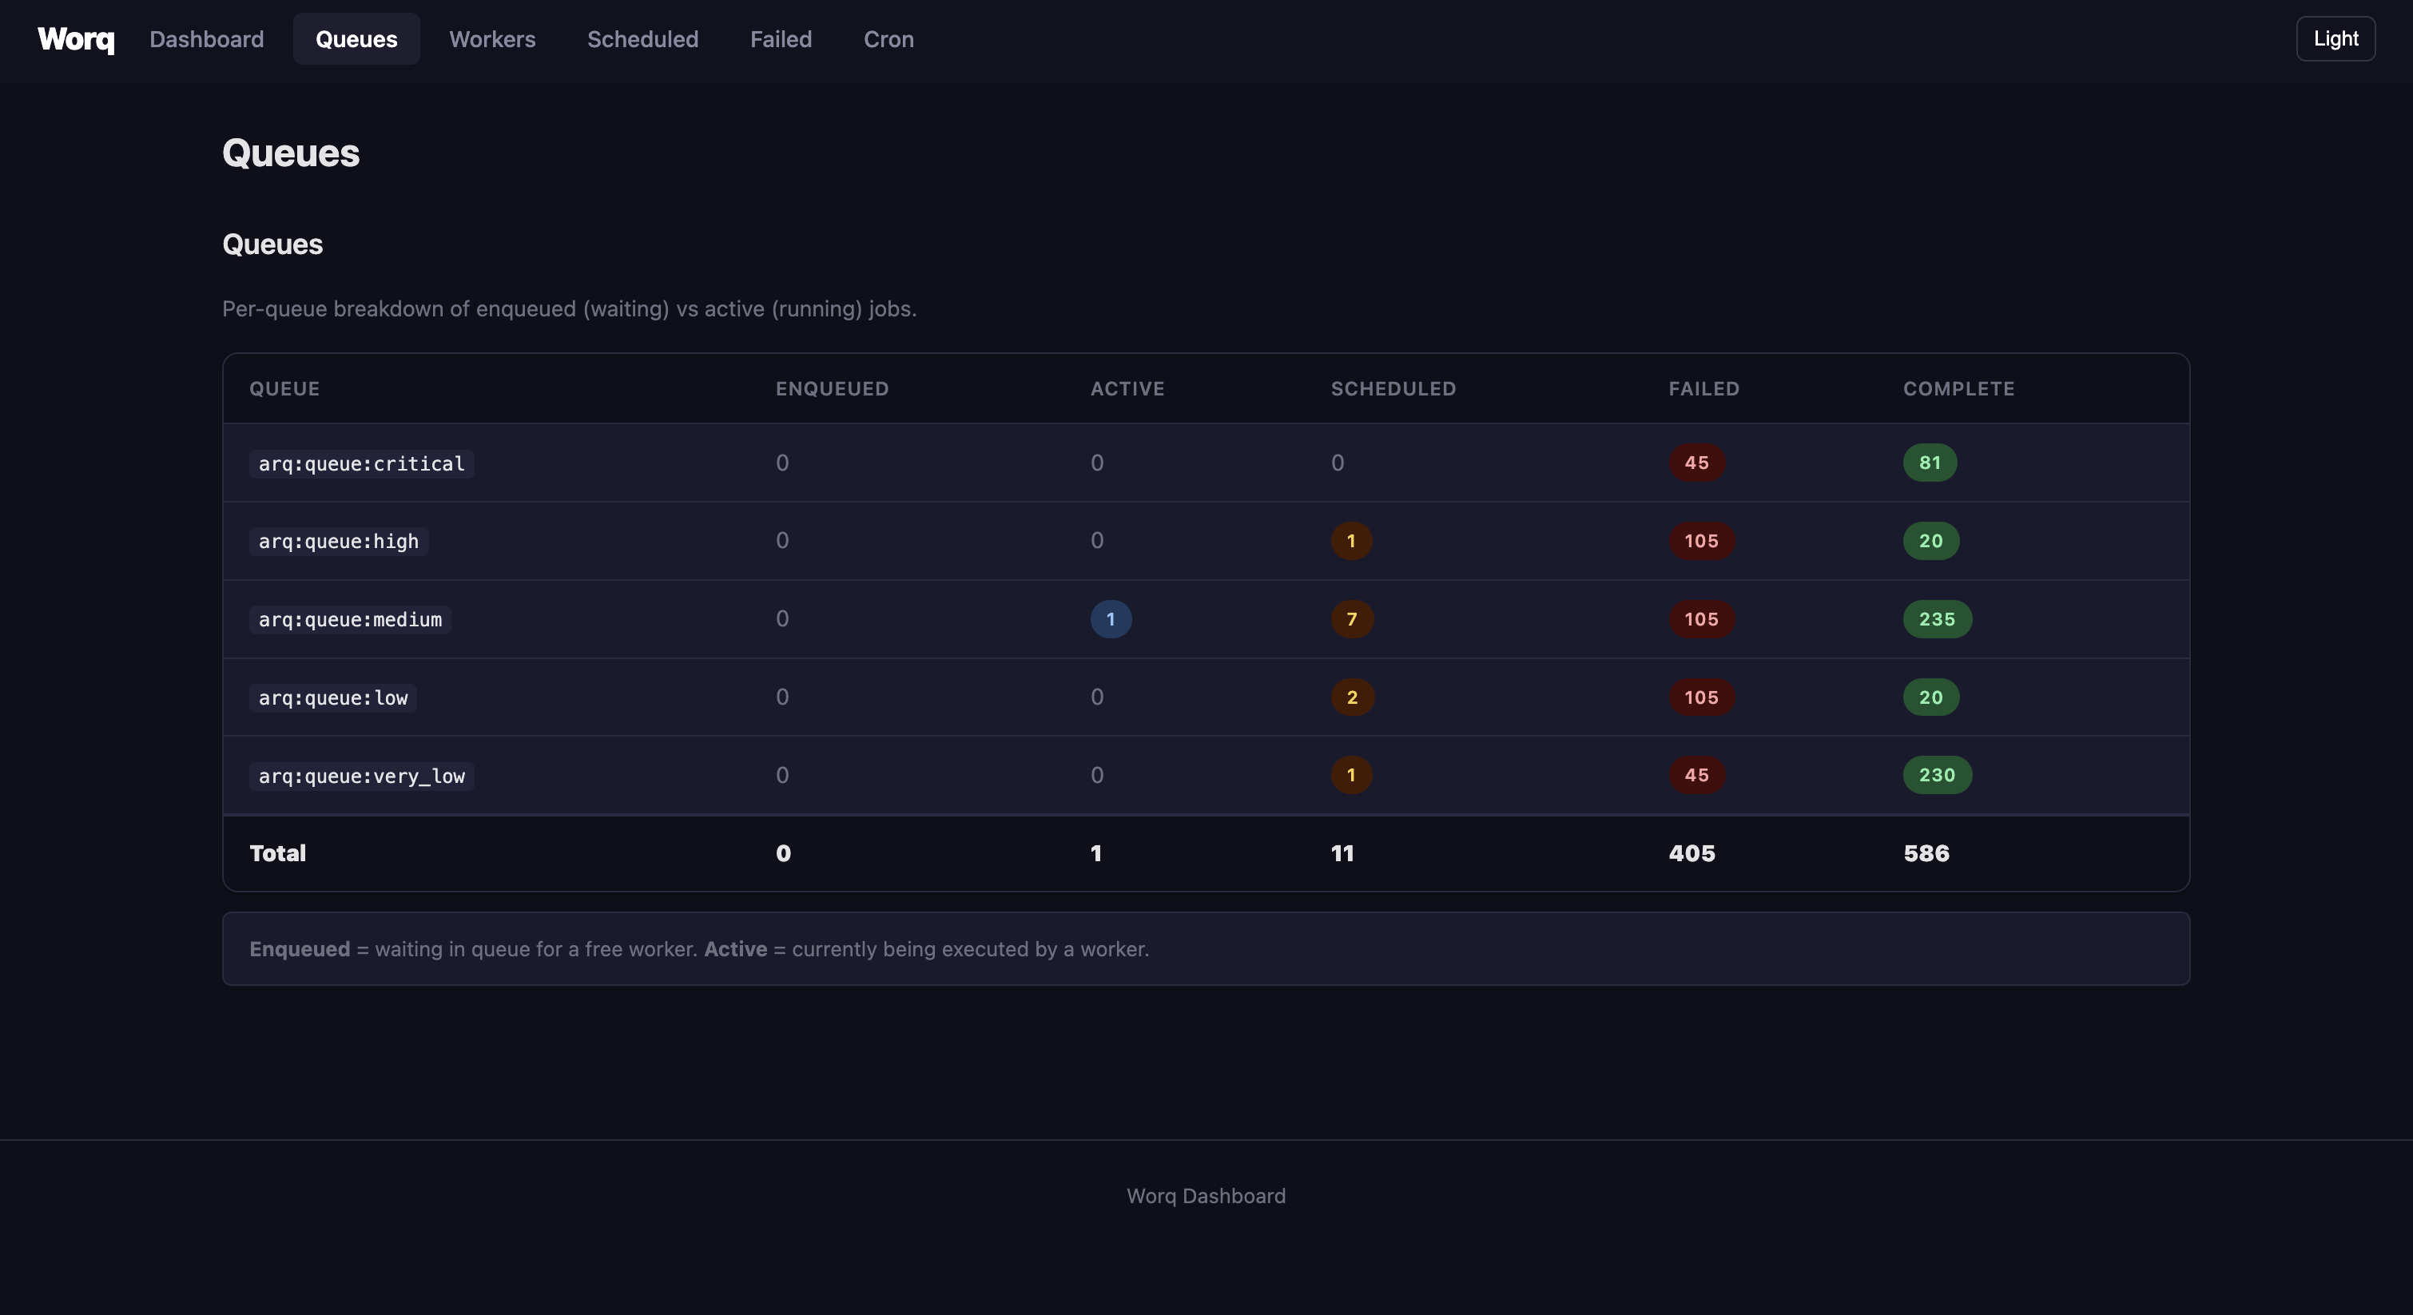Click active 0 in low row

pos(1097,697)
